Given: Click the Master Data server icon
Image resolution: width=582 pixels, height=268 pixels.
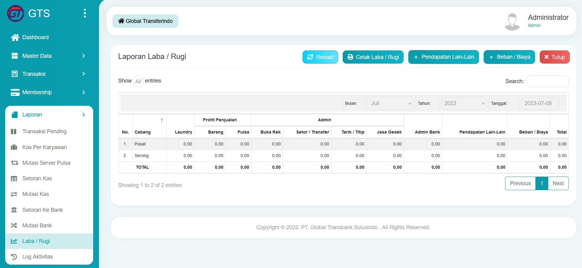Looking at the screenshot, I should [14, 56].
